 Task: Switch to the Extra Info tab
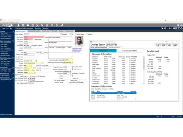coord(55,31)
